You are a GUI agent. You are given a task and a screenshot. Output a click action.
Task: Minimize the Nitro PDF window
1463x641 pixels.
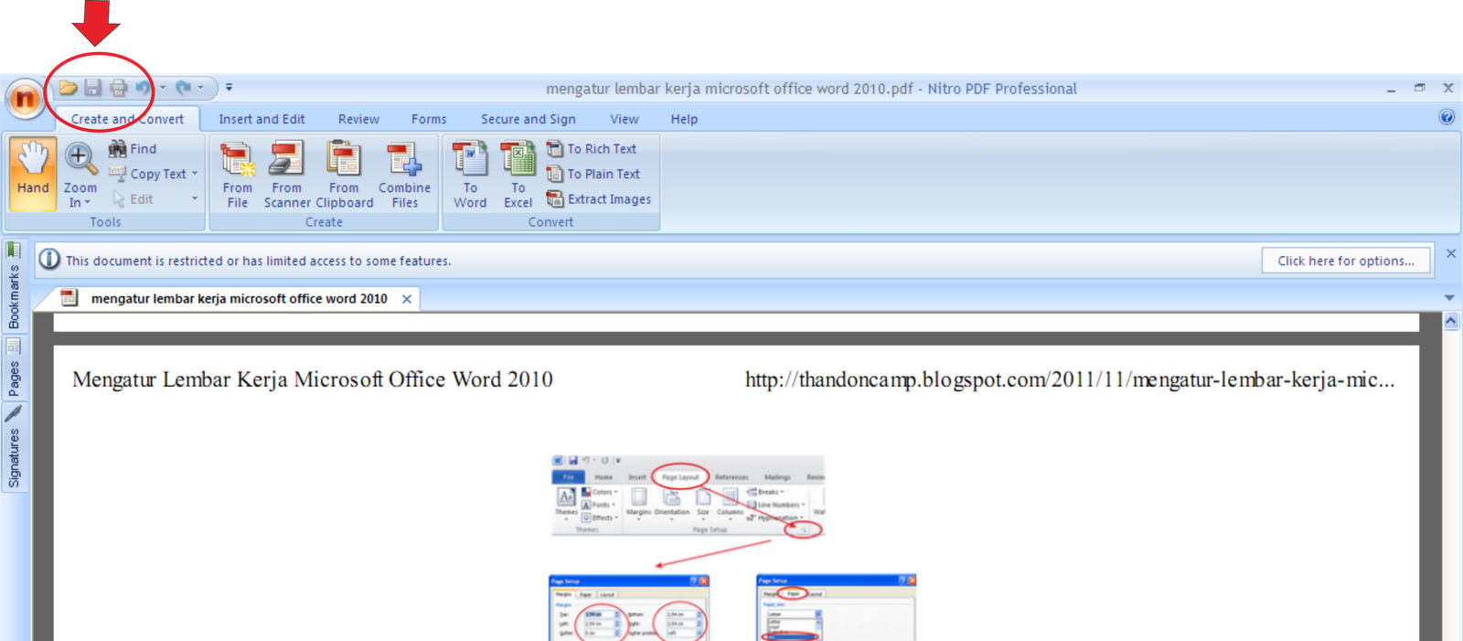[x=1391, y=89]
